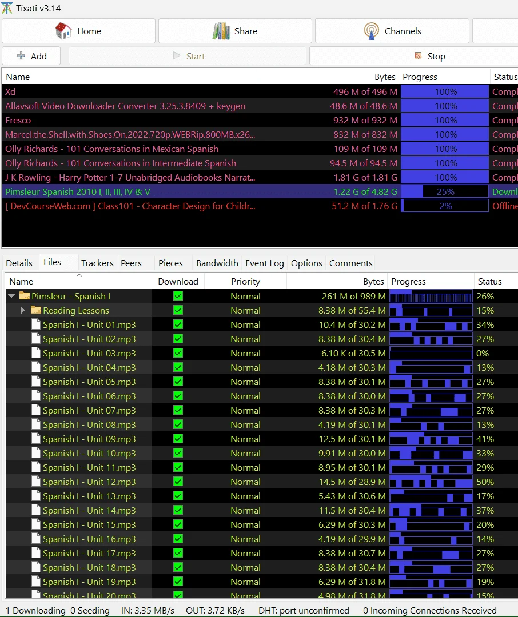518x617 pixels.
Task: Sort files by Name column header
Action: coord(78,281)
